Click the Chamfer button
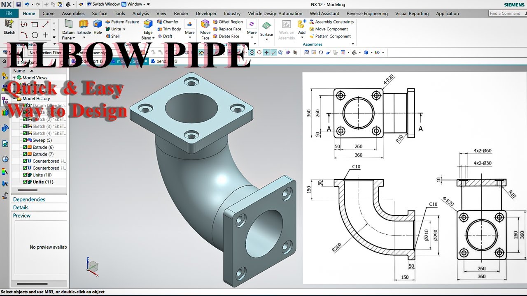 coord(168,22)
